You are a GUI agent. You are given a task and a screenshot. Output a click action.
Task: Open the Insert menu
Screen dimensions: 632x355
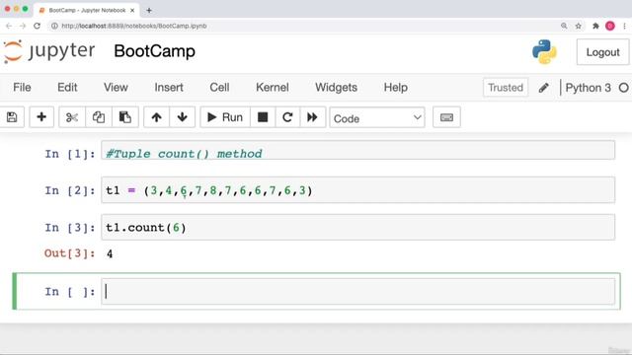[169, 88]
